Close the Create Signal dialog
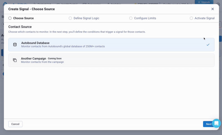222x135 pixels. pyautogui.click(x=213, y=9)
